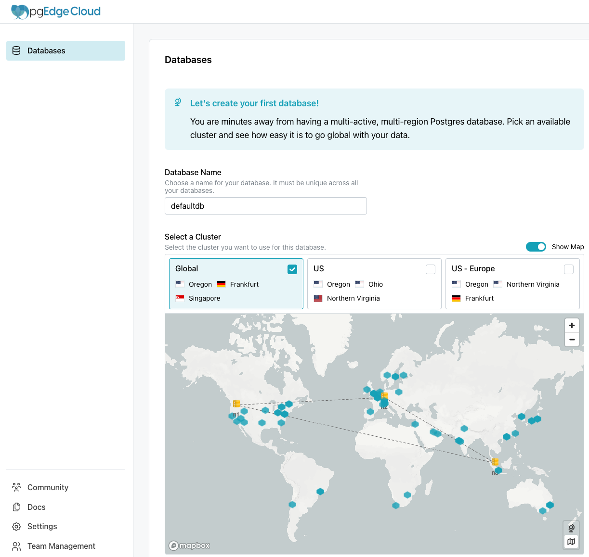This screenshot has width=589, height=557.
Task: Turn off the Show Map toggle
Action: 536,247
